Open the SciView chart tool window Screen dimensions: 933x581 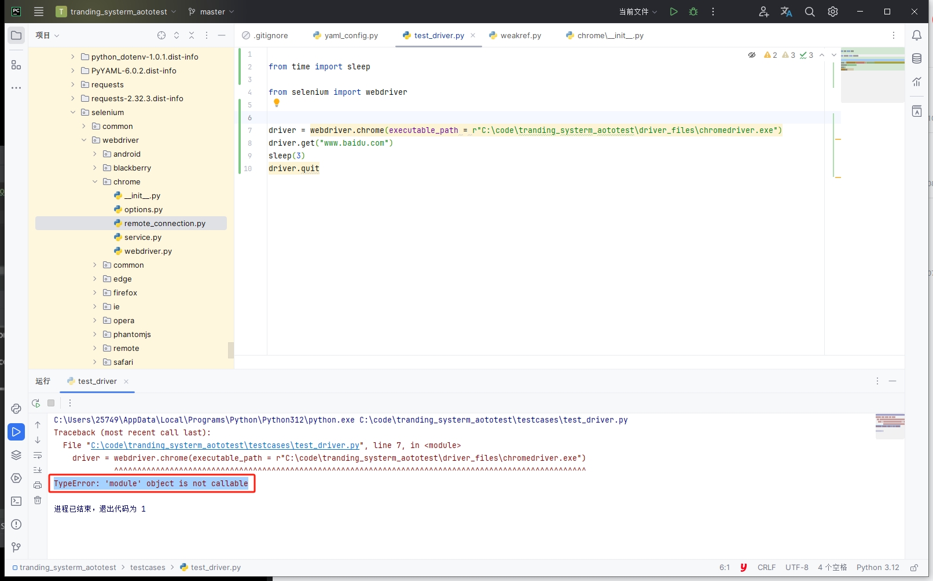pos(917,82)
